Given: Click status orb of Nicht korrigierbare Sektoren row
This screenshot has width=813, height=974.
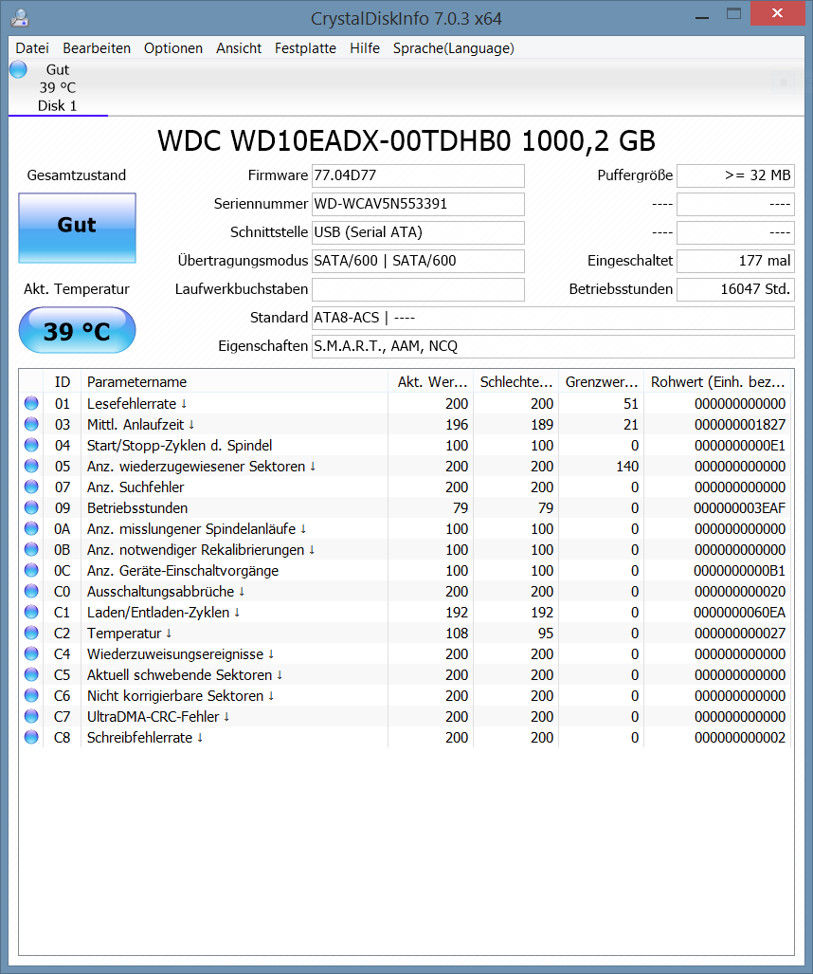Looking at the screenshot, I should 31,695.
